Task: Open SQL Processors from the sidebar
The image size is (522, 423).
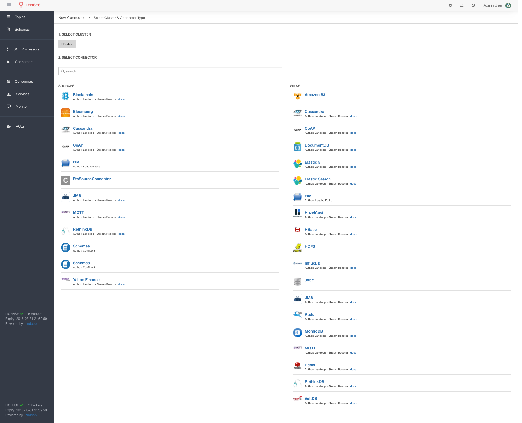Action: [26, 49]
